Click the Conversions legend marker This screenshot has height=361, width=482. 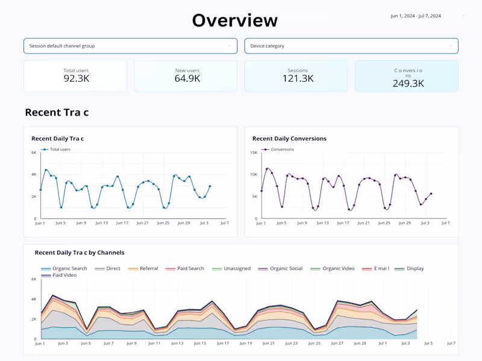[x=265, y=149]
